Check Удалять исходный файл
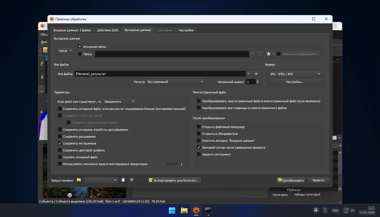380x217 pixels. (x=60, y=157)
